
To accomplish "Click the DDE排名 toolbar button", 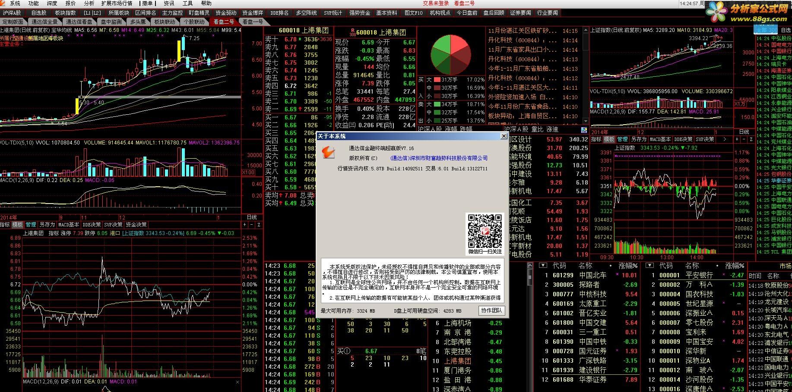I will coord(280,13).
